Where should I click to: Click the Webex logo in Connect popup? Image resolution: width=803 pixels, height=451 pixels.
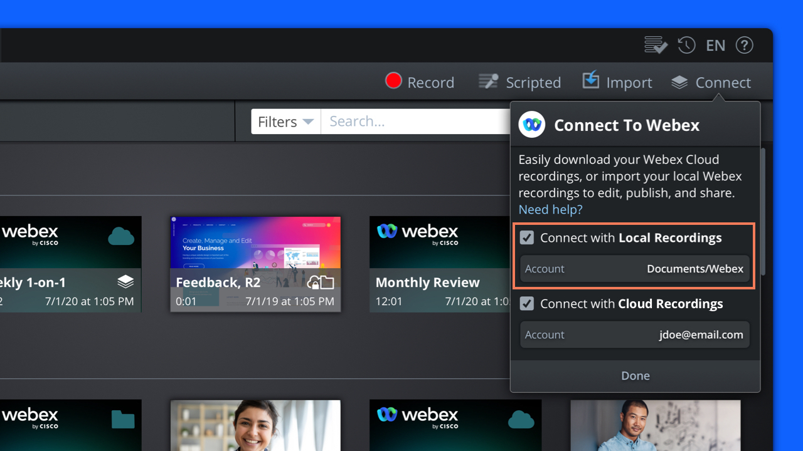[x=532, y=125]
